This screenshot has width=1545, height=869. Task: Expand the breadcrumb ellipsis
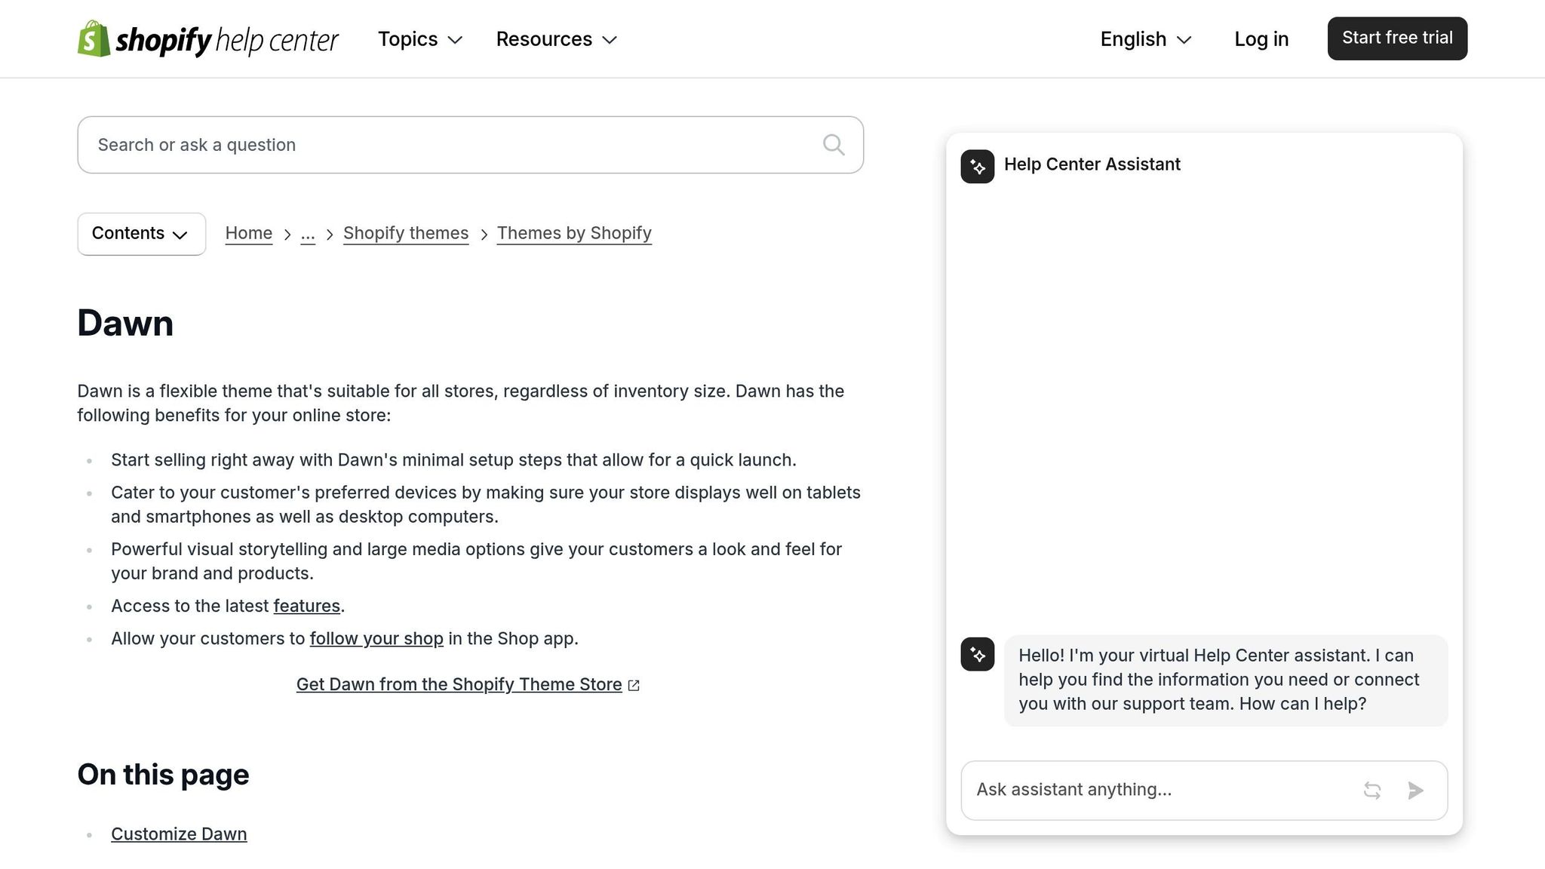point(308,234)
